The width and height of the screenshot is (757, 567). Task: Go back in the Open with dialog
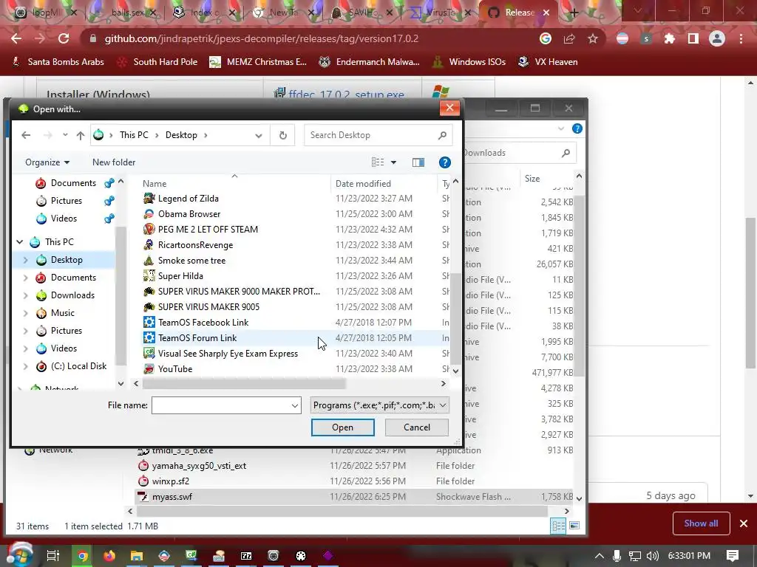[26, 135]
